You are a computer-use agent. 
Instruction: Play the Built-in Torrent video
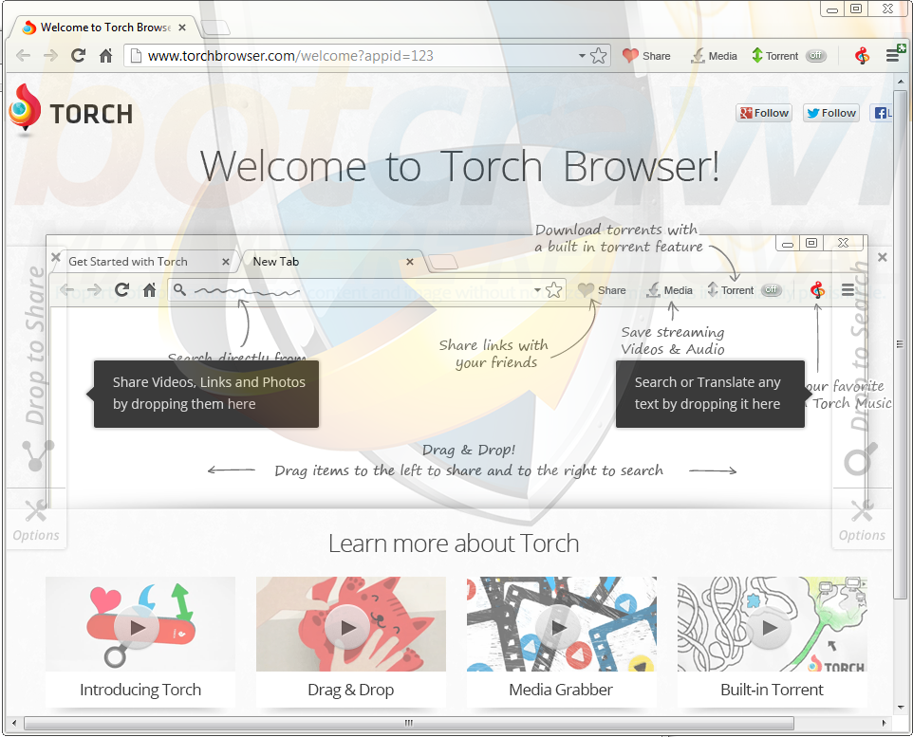click(770, 628)
